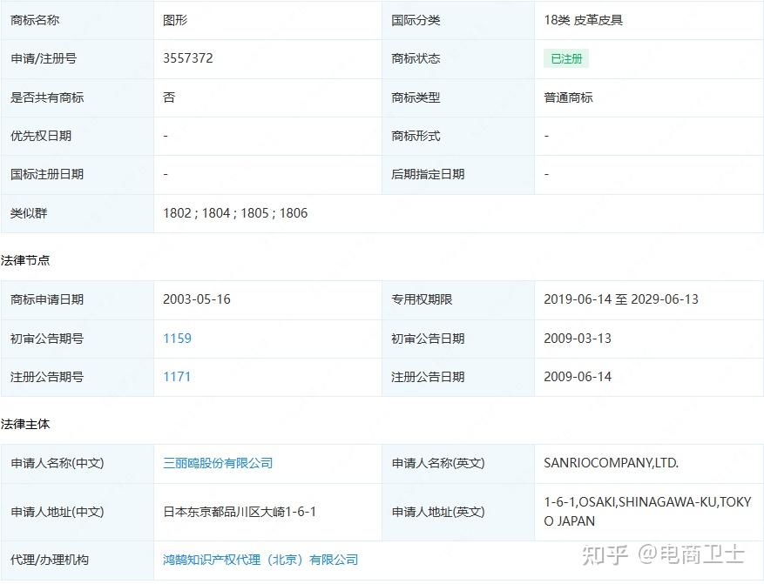
Task: Select the 法律节点 section heading
Action: 25,260
